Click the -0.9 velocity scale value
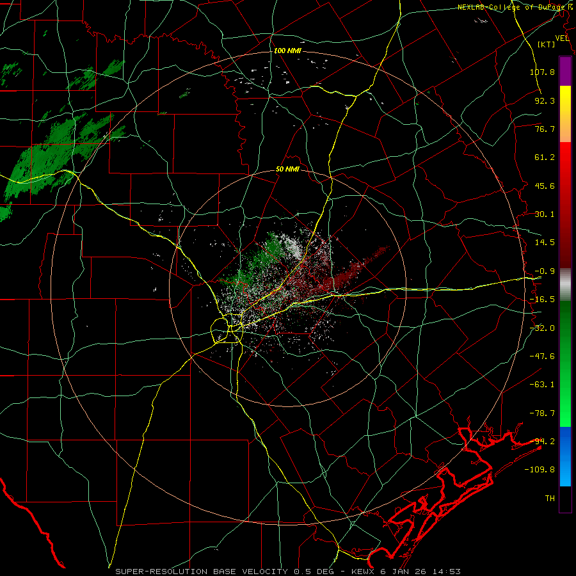Viewport: 576px width, 576px height. coord(545,271)
